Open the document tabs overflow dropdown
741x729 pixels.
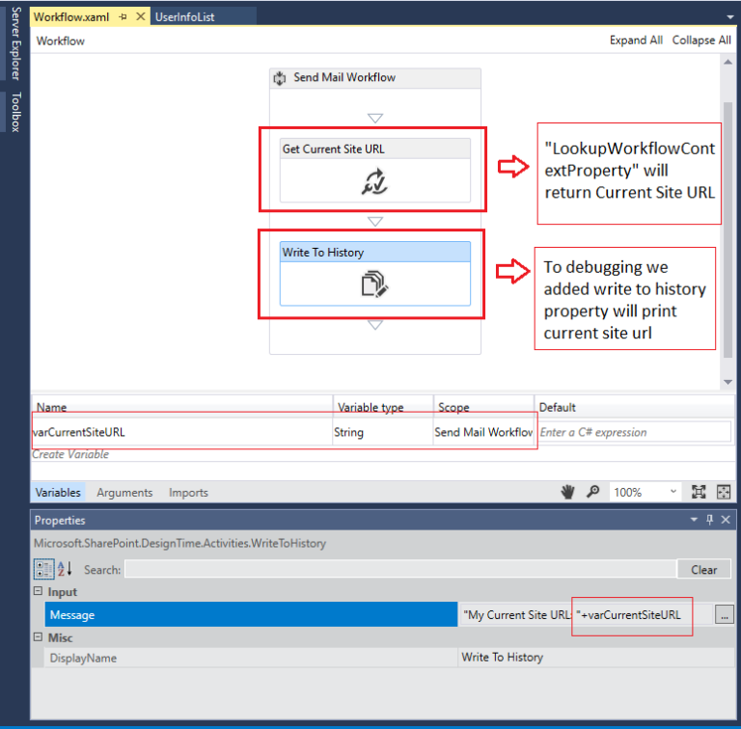(730, 17)
